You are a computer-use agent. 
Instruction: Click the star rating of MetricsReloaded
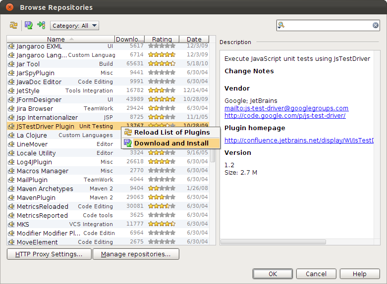162,206
